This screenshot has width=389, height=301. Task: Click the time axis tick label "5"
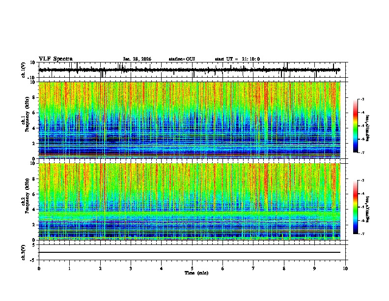coord(192,269)
